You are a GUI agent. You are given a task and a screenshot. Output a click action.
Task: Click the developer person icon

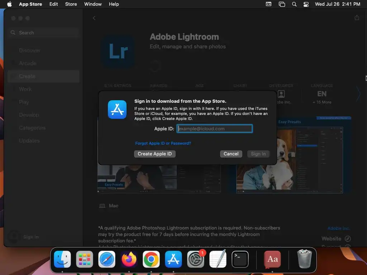[x=281, y=94]
